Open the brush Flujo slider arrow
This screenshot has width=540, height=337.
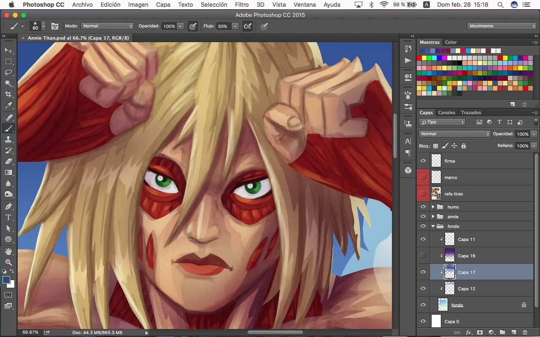235,26
